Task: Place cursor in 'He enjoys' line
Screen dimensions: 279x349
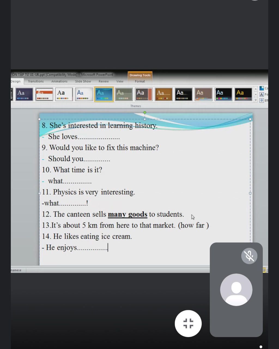Action: [75, 247]
